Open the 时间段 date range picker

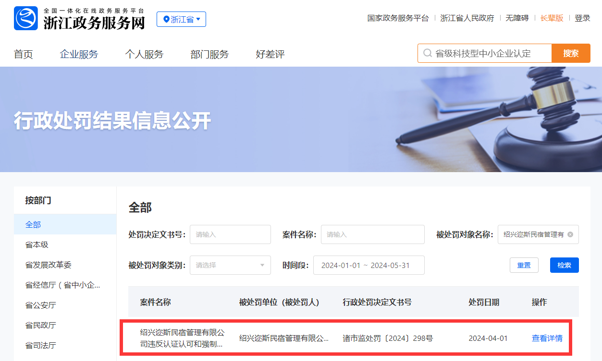(x=369, y=265)
